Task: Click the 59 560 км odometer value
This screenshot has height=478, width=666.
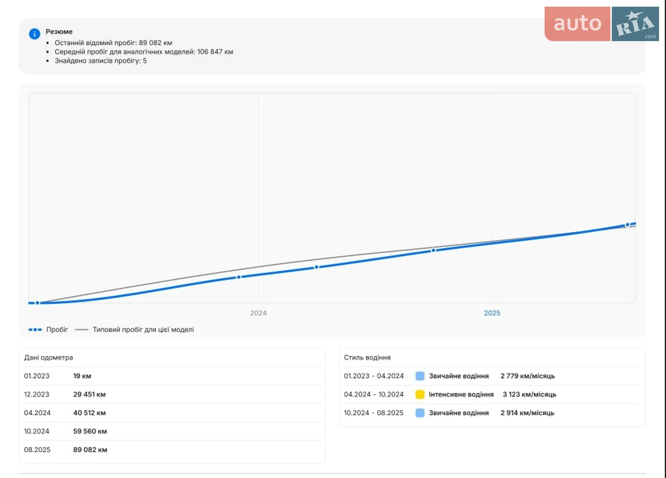Action: [90, 431]
